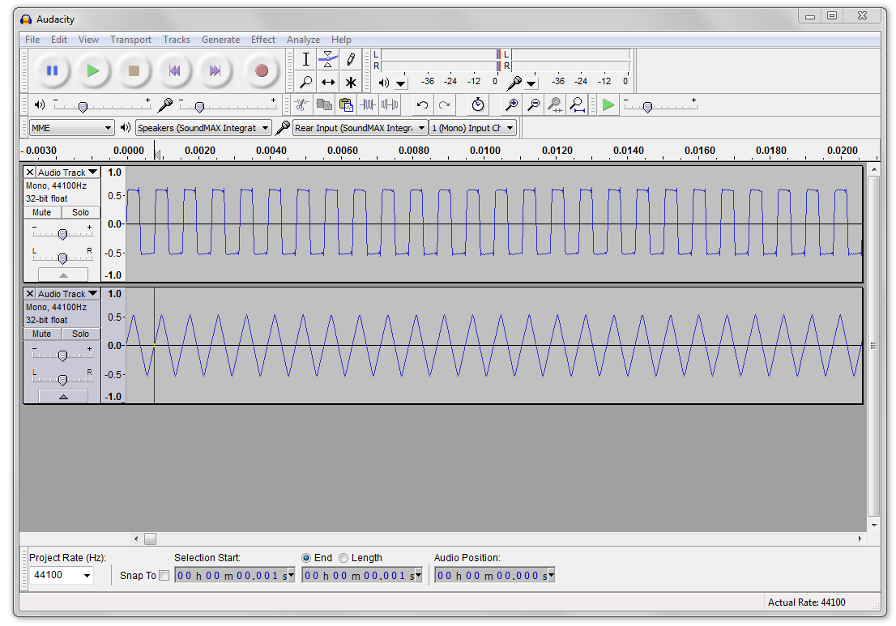Choose the Time Shift tool
The height and width of the screenshot is (626, 896).
tap(328, 82)
